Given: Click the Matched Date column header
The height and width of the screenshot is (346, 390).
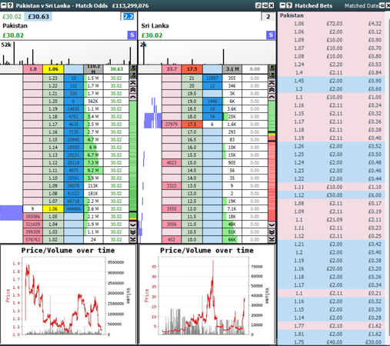Looking at the screenshot, I should pyautogui.click(x=362, y=5).
